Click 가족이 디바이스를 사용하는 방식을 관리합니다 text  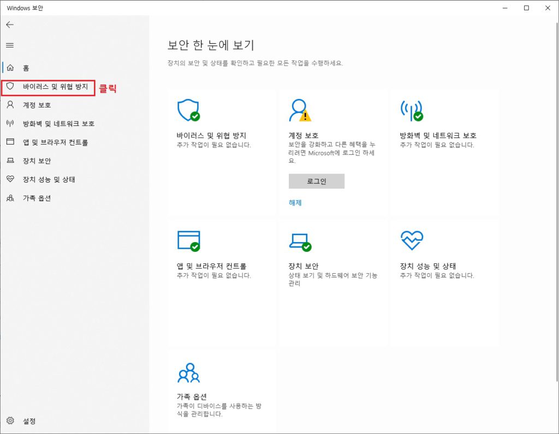(219, 410)
